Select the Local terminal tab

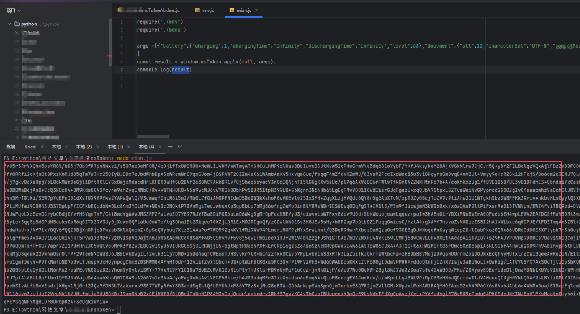[31, 147]
